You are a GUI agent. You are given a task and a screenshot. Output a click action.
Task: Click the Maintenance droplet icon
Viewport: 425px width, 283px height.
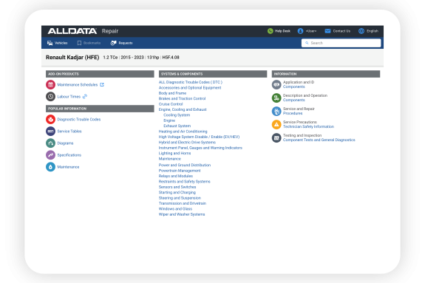50,167
